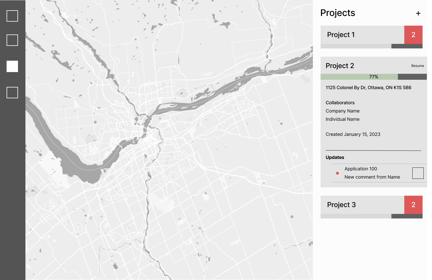Image resolution: width=432 pixels, height=280 pixels.
Task: Click the Project 2 address text
Action: click(368, 88)
